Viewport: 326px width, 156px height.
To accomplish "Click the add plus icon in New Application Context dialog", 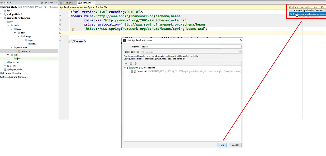I will pyautogui.click(x=126, y=63).
